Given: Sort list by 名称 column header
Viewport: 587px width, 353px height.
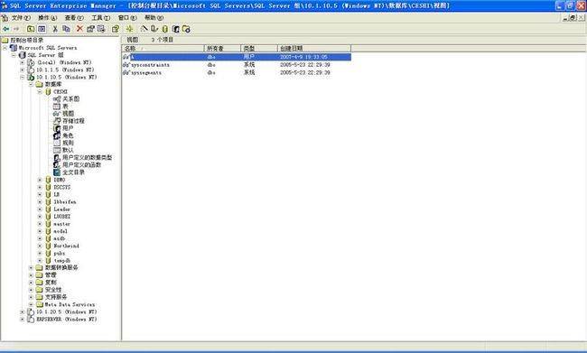Looking at the screenshot, I should pyautogui.click(x=163, y=48).
